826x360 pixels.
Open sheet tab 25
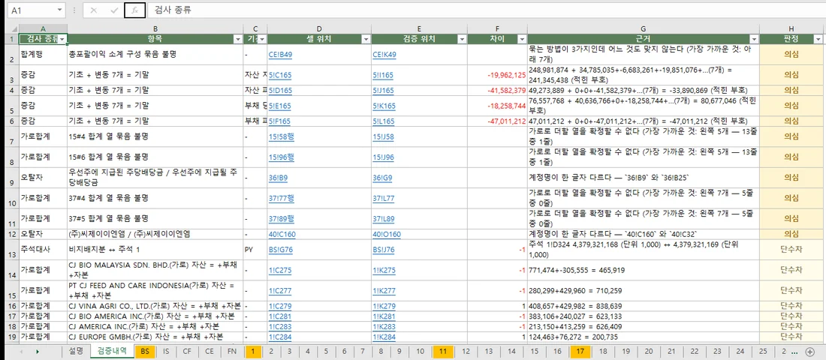point(763,352)
